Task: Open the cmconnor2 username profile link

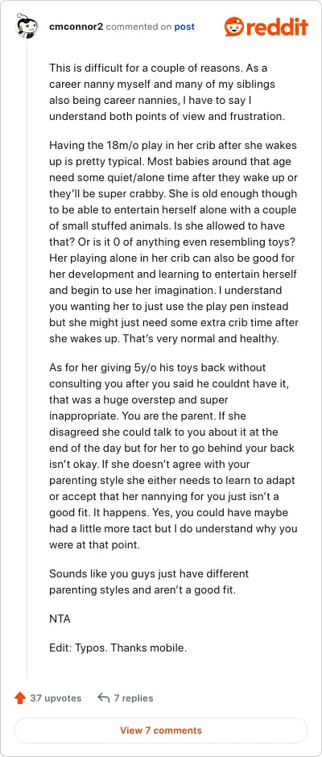Action: coord(76,27)
